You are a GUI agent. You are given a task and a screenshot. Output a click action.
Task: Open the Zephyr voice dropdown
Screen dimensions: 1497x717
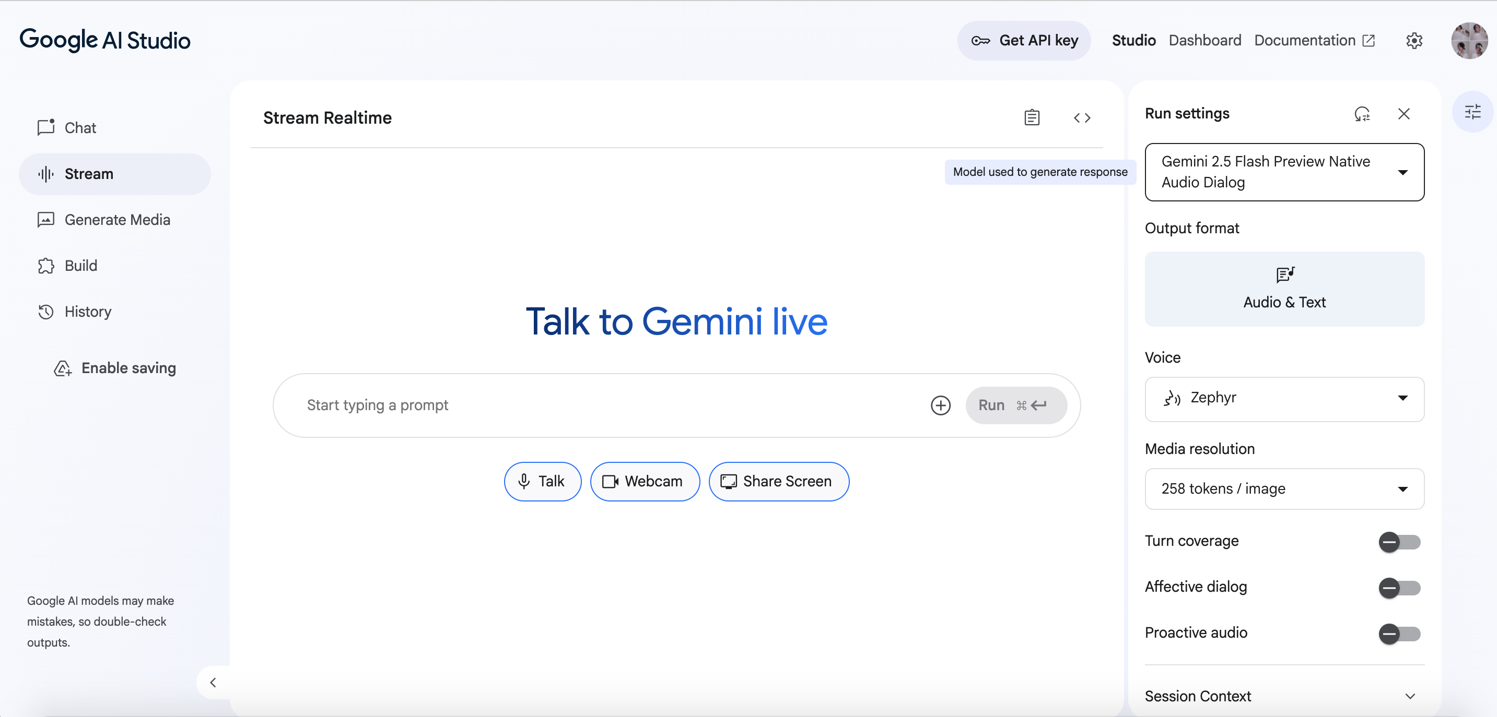pos(1284,398)
